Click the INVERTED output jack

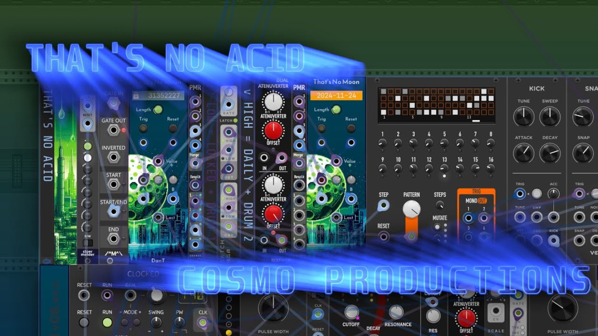click(114, 157)
